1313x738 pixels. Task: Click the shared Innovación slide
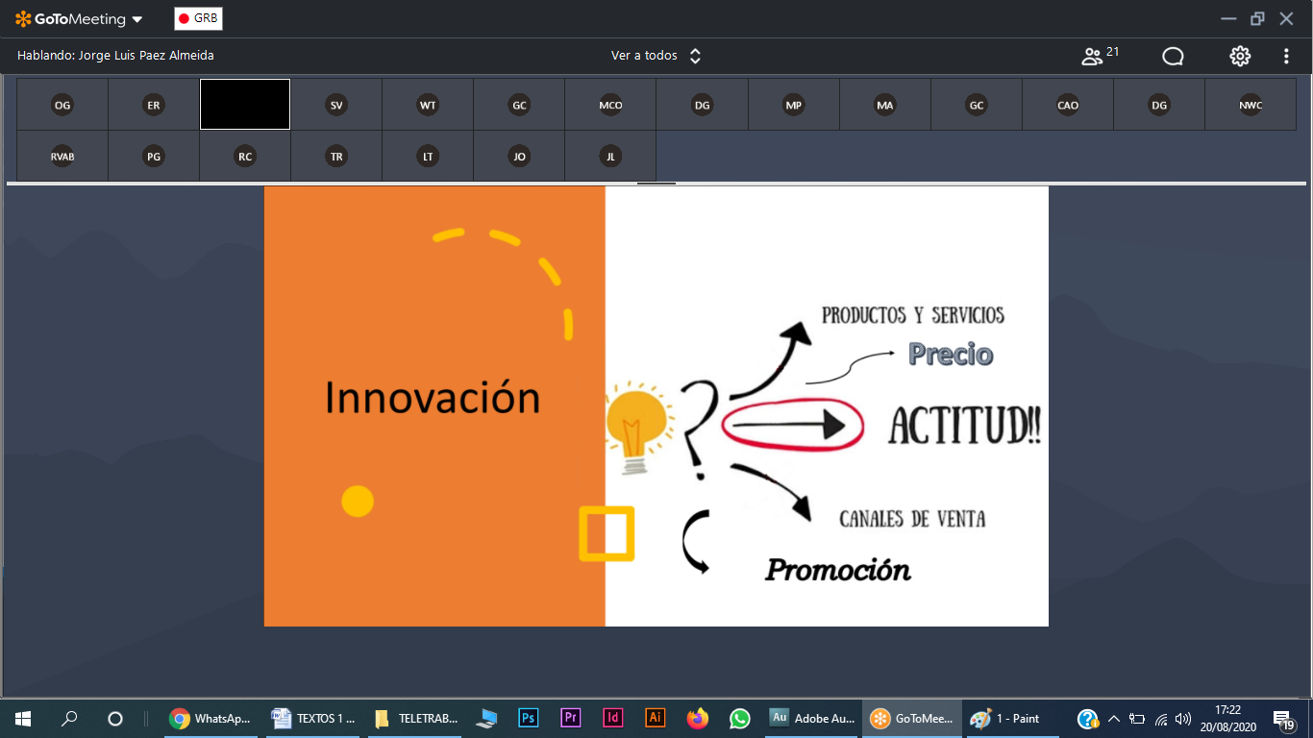[656, 406]
